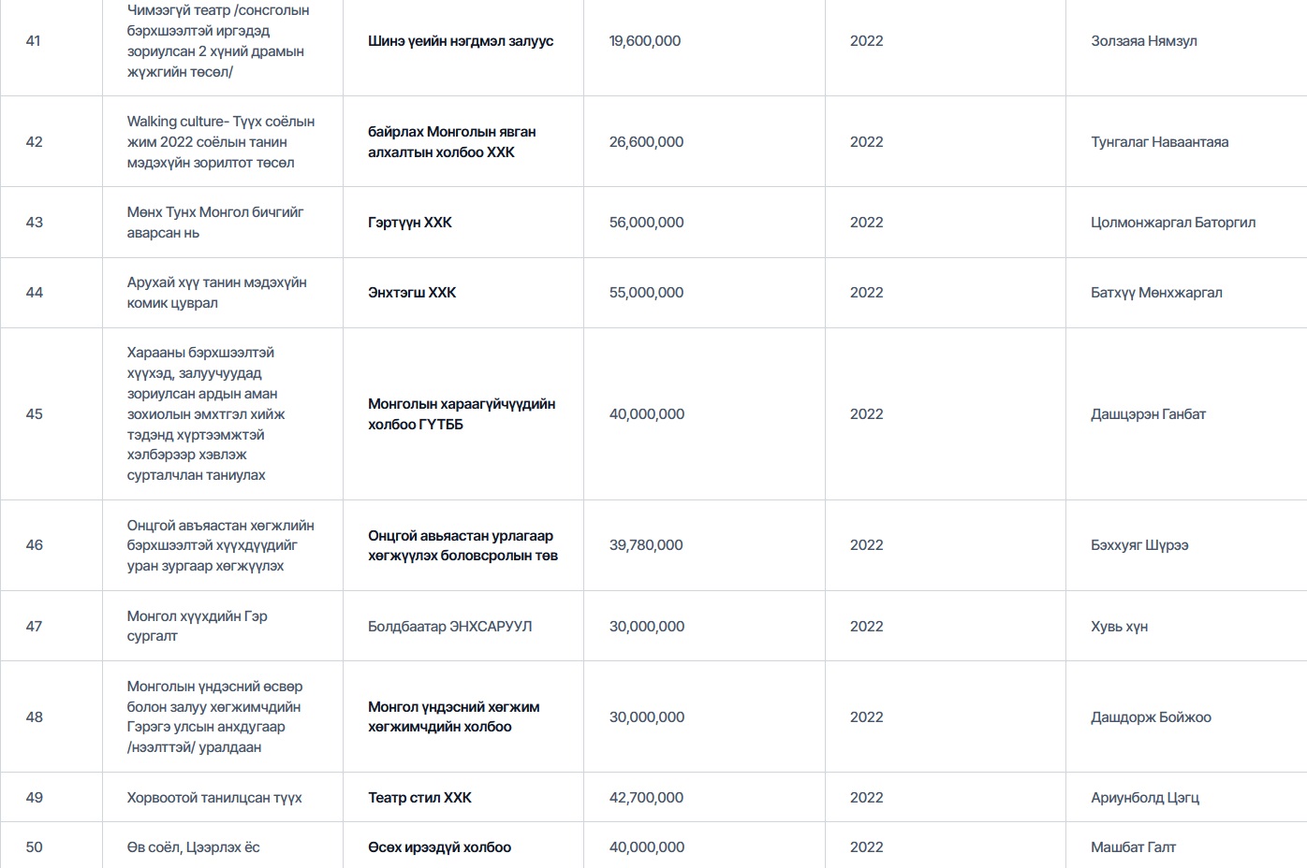Click the name Золзаяа Нямзул
The height and width of the screenshot is (868, 1307).
click(x=1143, y=41)
